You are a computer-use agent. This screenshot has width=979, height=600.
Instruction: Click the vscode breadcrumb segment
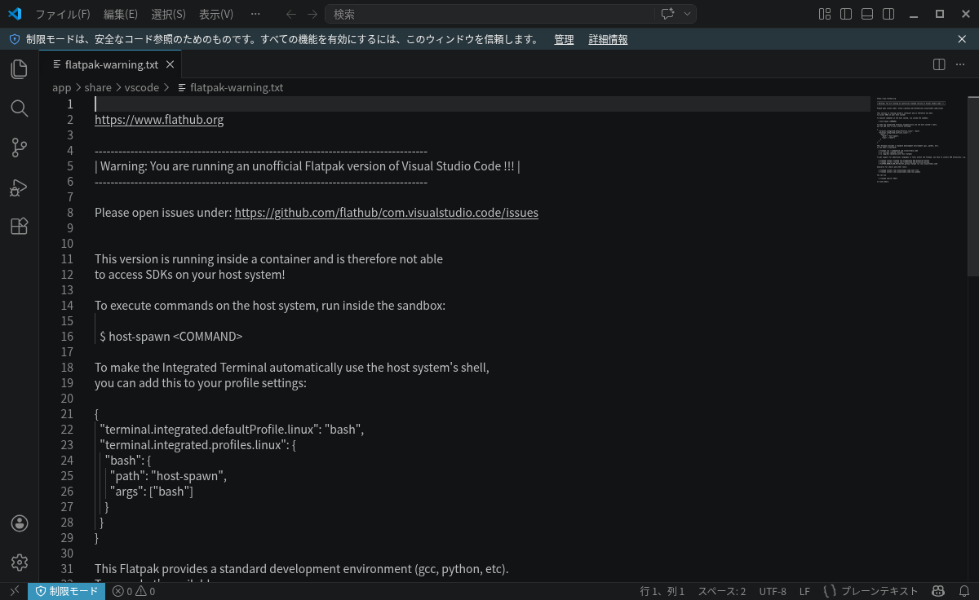pos(142,87)
